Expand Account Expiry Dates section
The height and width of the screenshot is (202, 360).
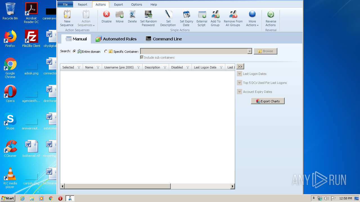point(240,92)
